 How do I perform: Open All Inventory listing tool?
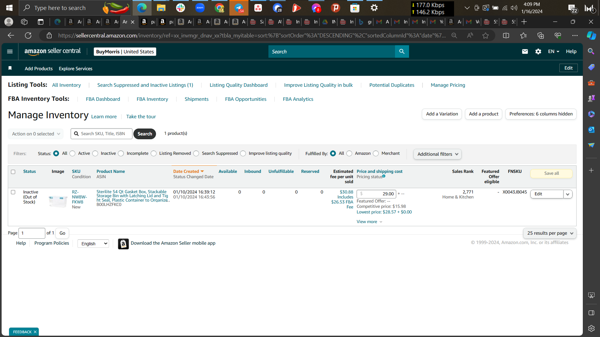pyautogui.click(x=66, y=85)
